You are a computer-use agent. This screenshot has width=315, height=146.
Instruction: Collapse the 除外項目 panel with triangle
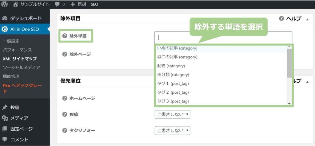pos(307,19)
